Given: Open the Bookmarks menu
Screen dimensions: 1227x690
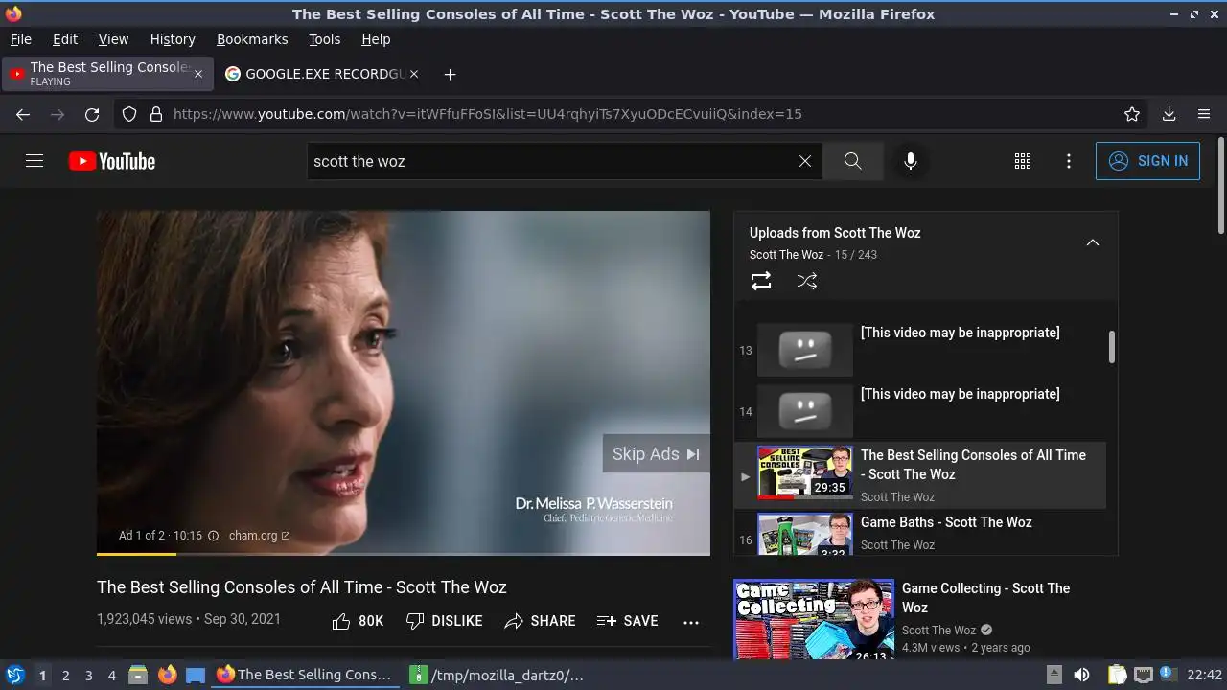Looking at the screenshot, I should pos(252,39).
